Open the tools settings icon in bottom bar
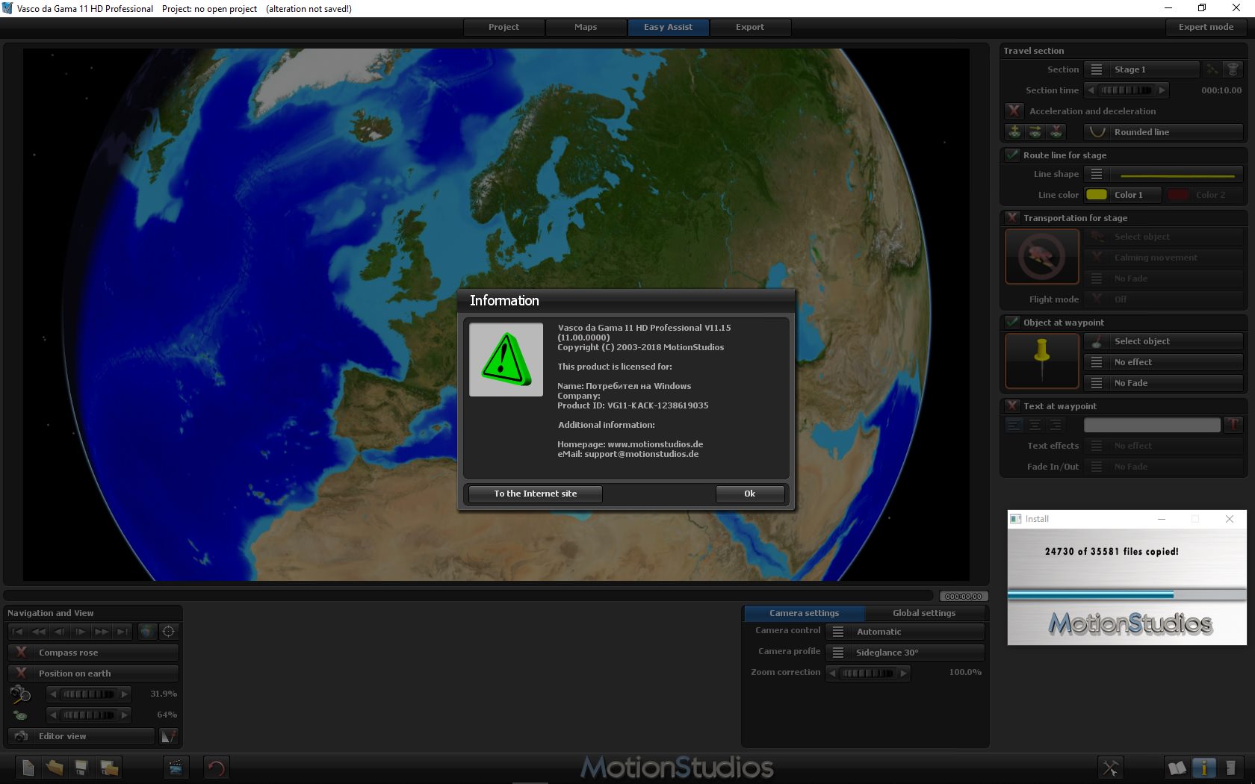Image resolution: width=1255 pixels, height=784 pixels. (x=1110, y=768)
